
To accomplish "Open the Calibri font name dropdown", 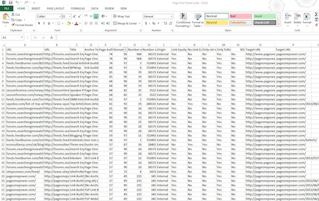I will (x=60, y=16).
